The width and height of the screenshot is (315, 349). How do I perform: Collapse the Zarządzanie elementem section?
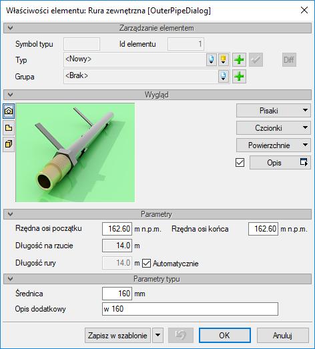[10, 28]
